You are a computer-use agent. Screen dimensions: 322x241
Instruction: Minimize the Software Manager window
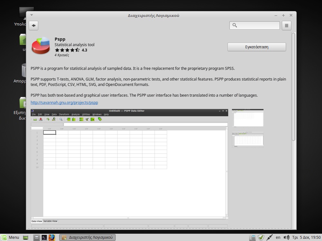click(276, 15)
